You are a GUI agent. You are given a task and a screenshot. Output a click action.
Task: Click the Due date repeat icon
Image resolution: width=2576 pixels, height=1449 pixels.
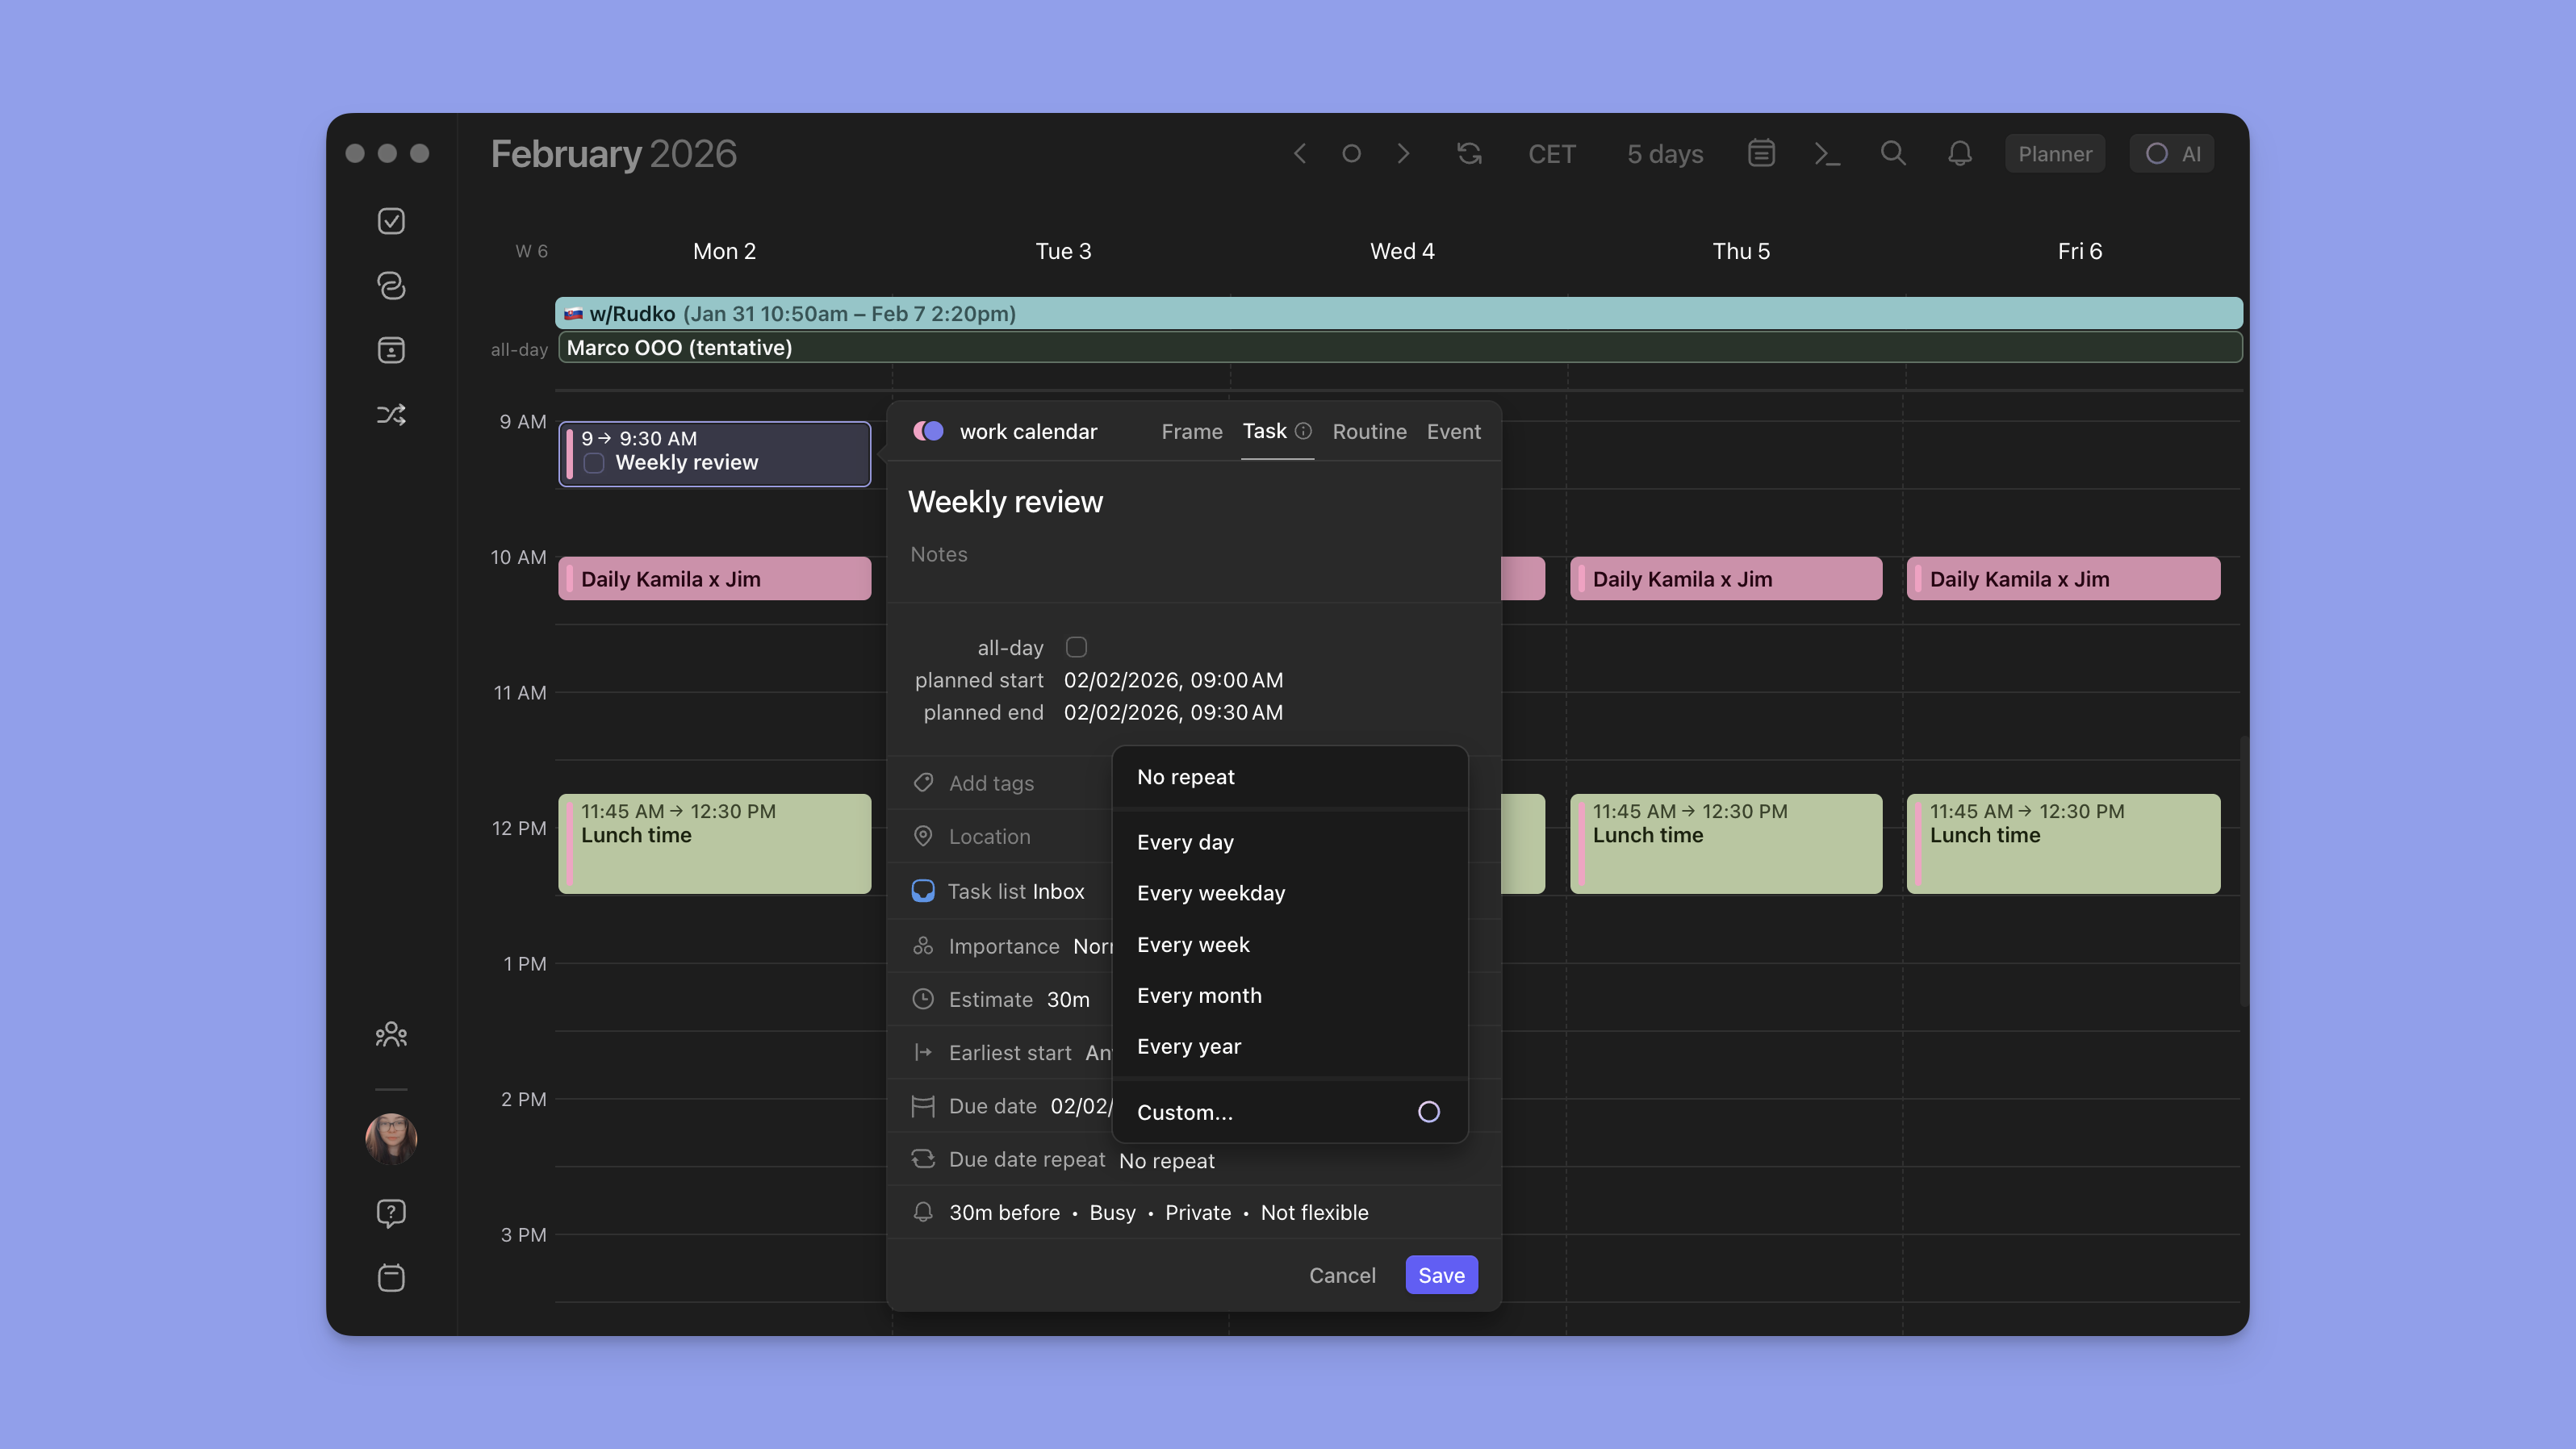tap(923, 1159)
